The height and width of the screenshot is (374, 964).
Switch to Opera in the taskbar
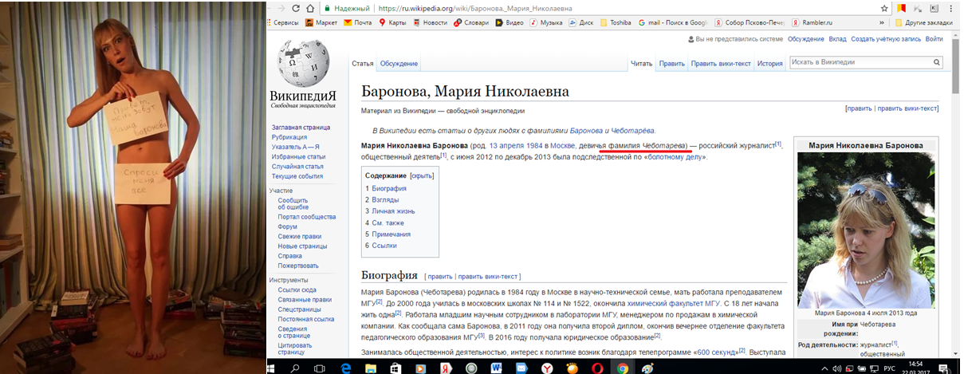pos(596,368)
